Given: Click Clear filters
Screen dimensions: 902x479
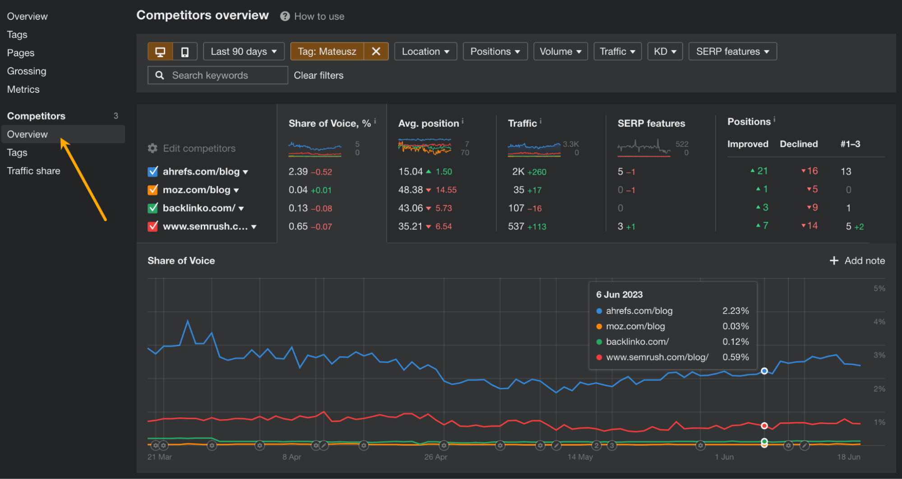Looking at the screenshot, I should tap(318, 75).
